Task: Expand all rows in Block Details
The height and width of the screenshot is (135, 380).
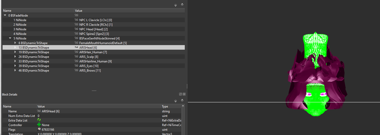Action: tap(175, 101)
